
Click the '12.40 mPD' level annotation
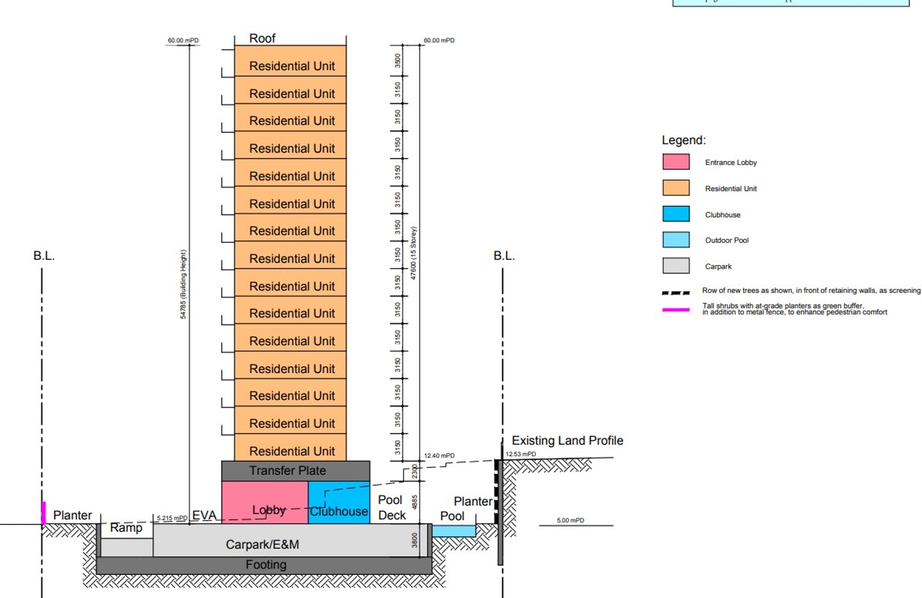[x=439, y=455]
